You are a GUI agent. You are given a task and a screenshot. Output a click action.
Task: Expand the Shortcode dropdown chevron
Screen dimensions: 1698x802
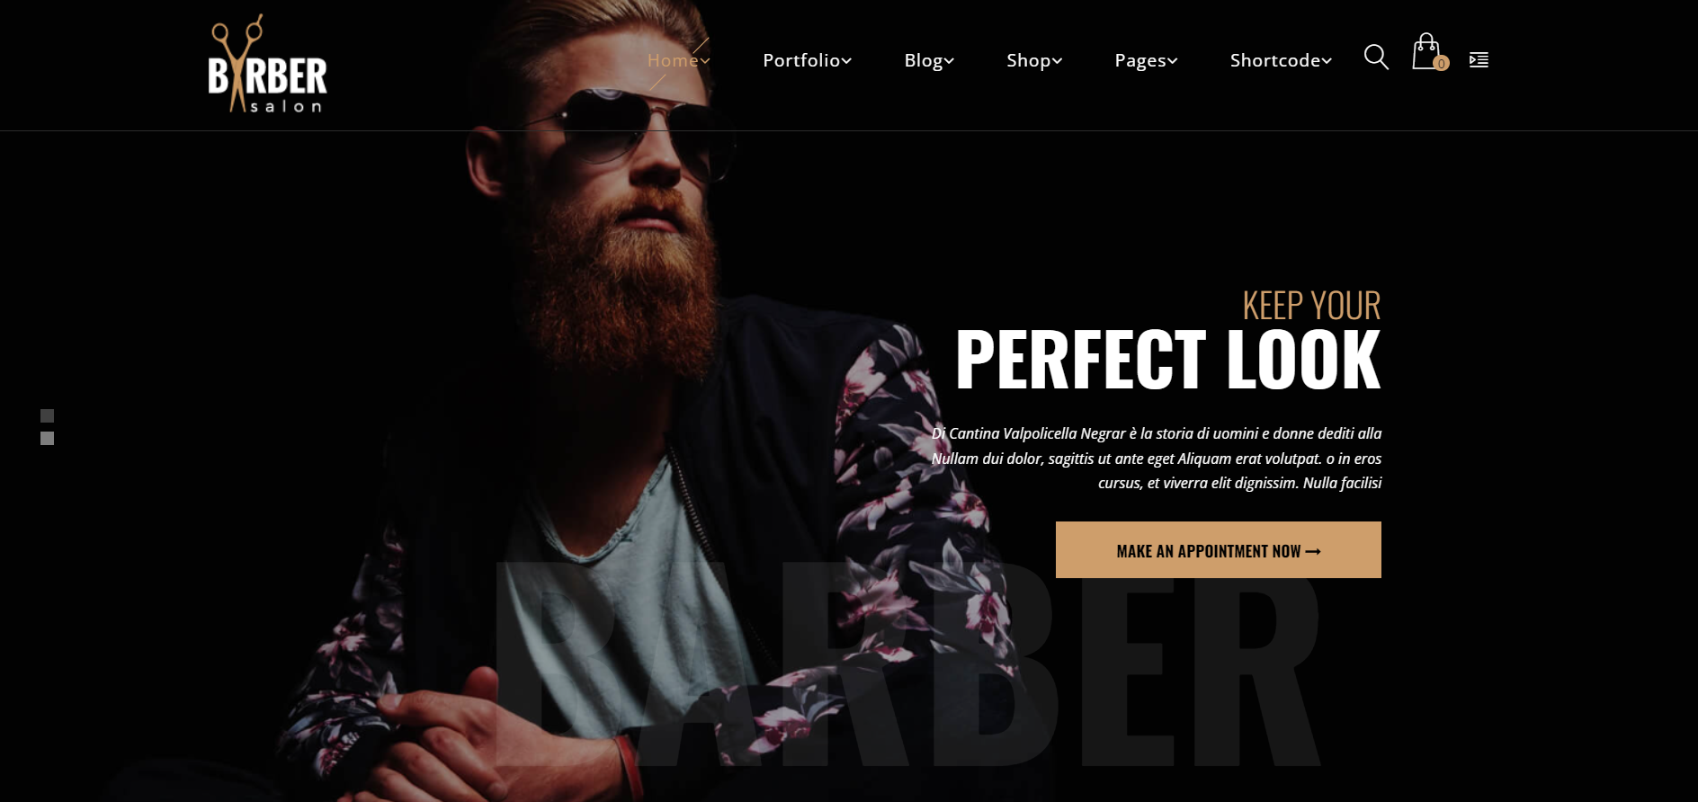(x=1327, y=61)
